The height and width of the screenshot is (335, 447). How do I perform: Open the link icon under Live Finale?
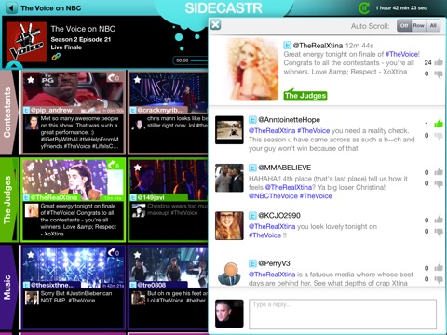[x=56, y=57]
